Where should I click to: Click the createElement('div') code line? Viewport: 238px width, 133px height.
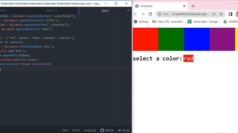27,47
